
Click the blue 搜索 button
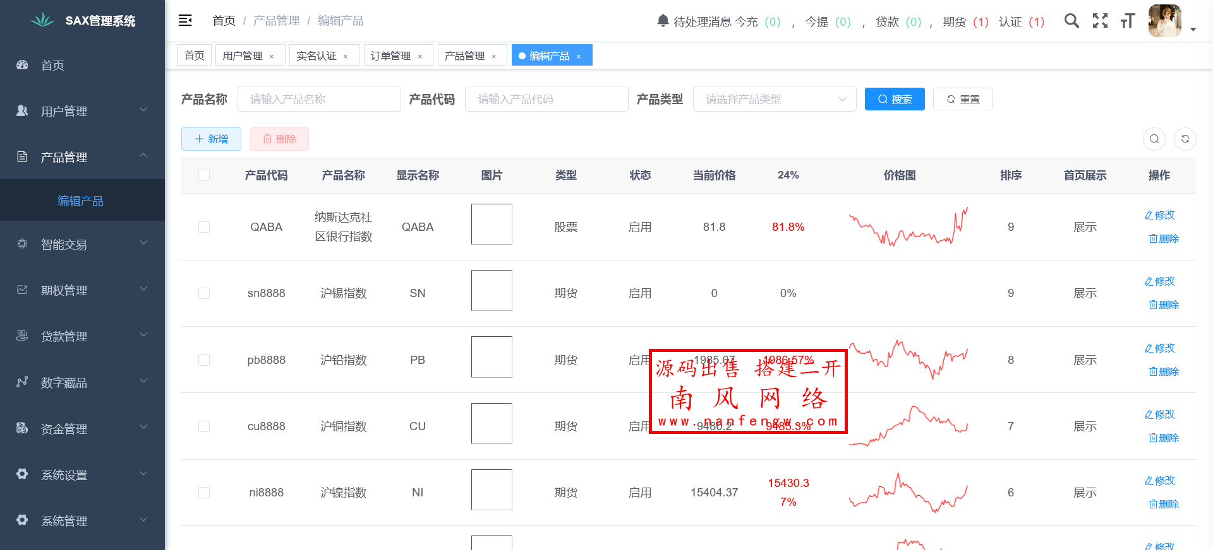[x=894, y=99]
